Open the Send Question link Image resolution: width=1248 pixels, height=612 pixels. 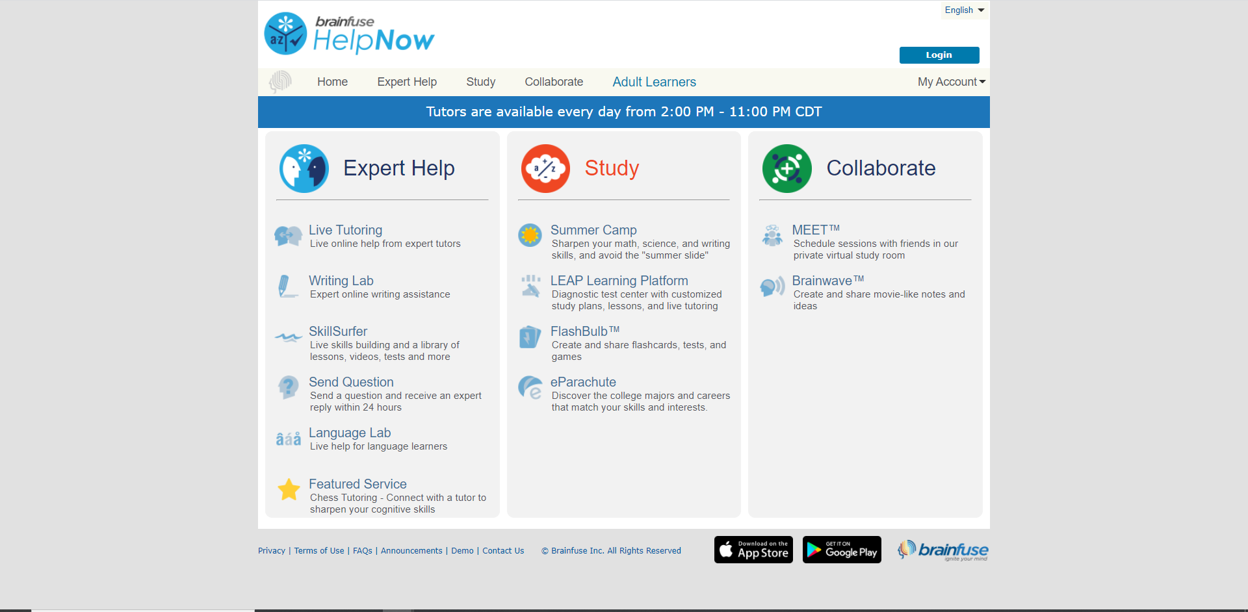click(351, 382)
